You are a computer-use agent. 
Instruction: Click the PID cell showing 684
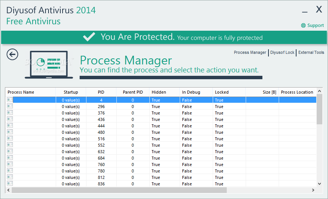pos(101,158)
